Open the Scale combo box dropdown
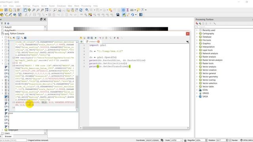The image size is (253, 142). click(x=181, y=140)
